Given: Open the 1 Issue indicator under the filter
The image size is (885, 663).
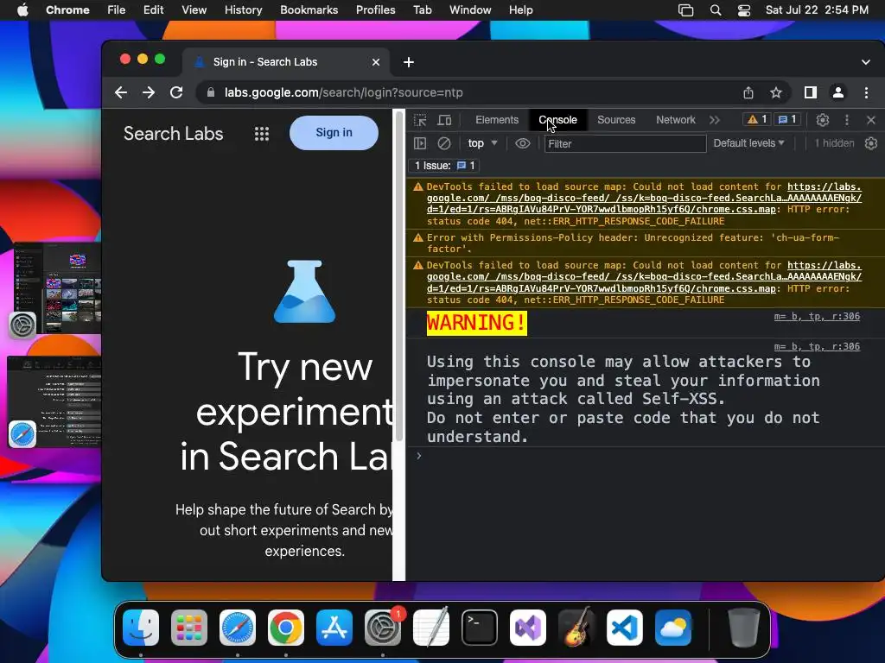Looking at the screenshot, I should pyautogui.click(x=445, y=165).
